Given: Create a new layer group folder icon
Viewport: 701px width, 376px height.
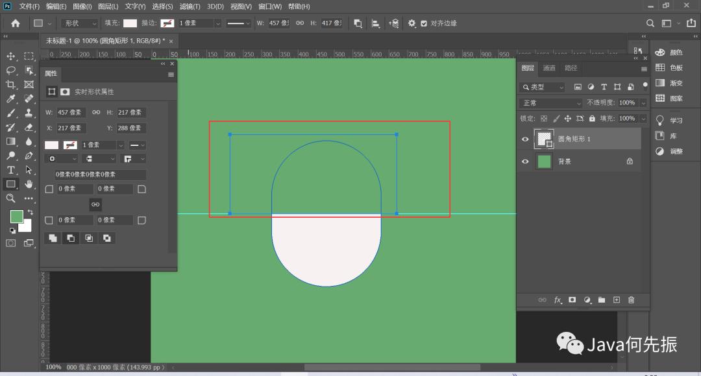Looking at the screenshot, I should click(602, 300).
